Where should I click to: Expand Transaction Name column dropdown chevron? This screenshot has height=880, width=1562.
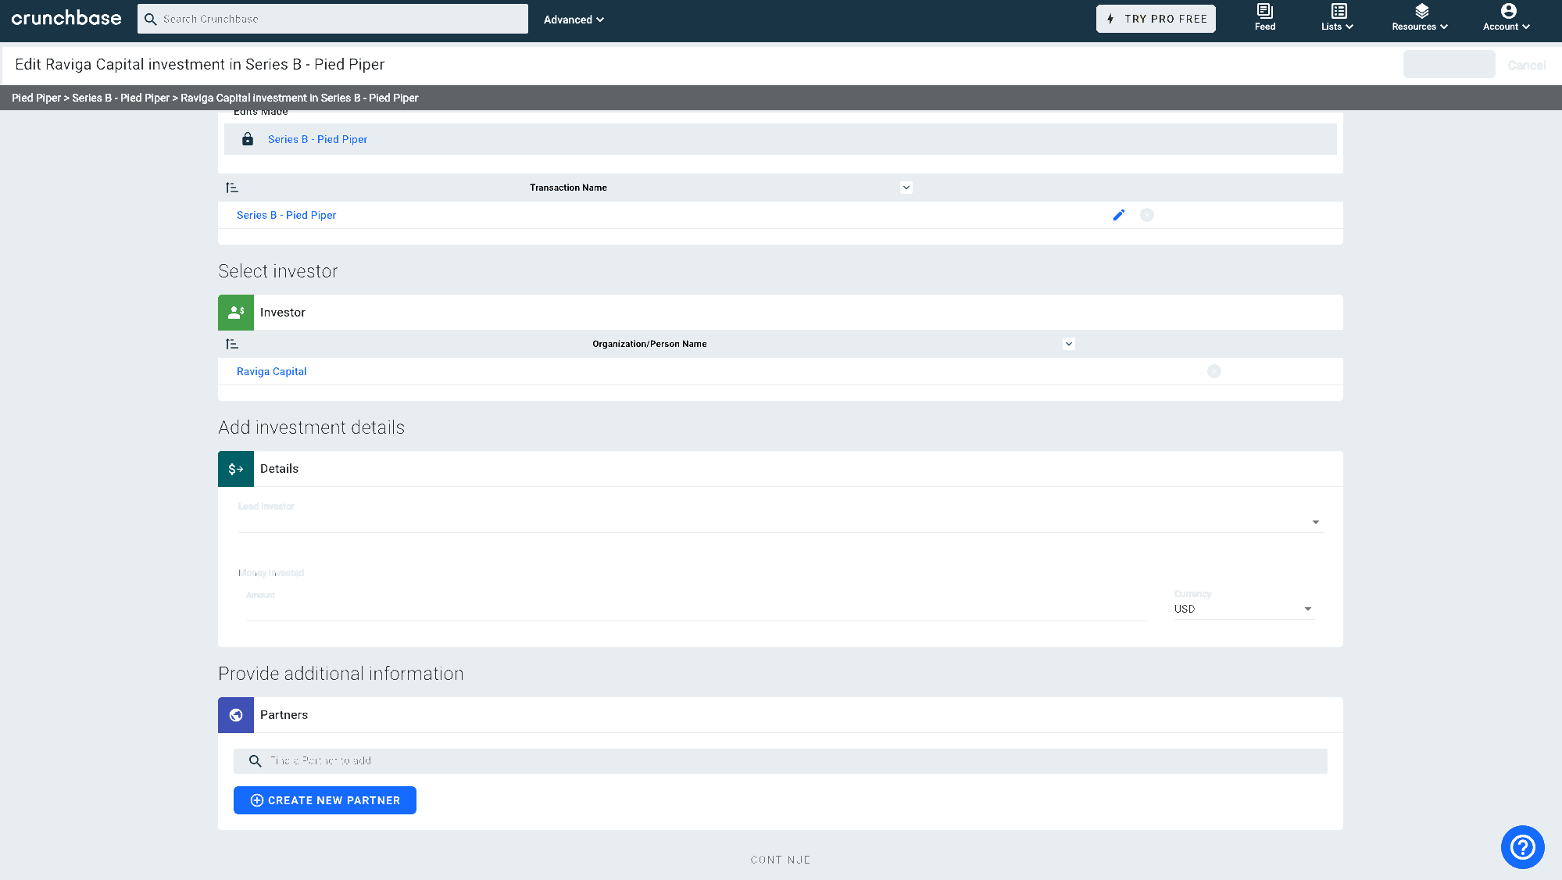[906, 188]
